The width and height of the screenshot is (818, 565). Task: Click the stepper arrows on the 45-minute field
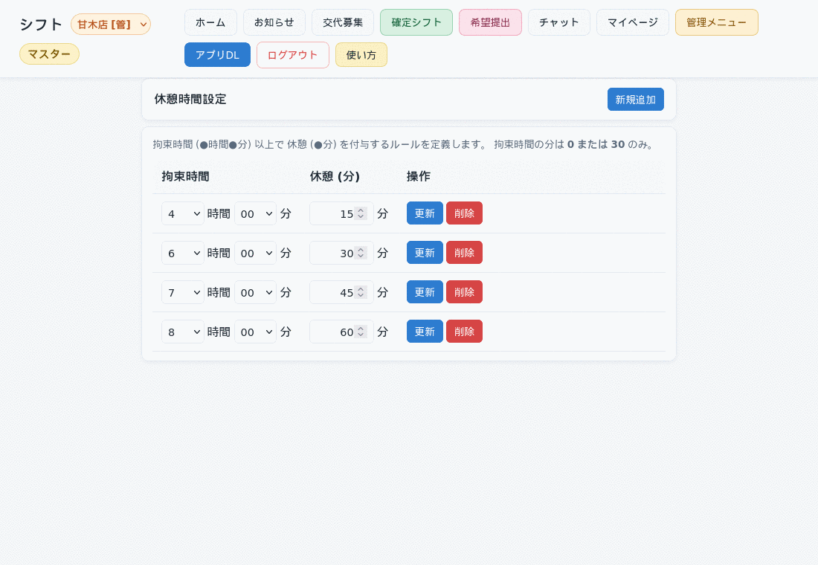pos(361,292)
